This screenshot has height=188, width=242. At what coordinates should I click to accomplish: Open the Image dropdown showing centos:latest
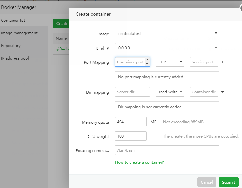[167, 33]
